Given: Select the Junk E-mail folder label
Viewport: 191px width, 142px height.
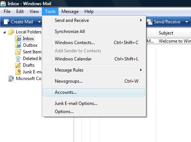Looking at the screenshot, I should pyautogui.click(x=32, y=72).
